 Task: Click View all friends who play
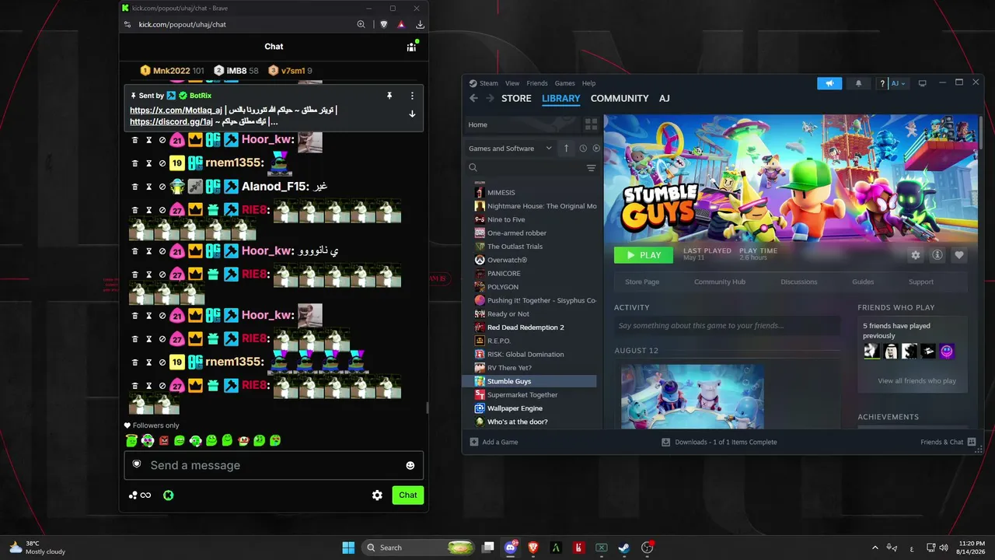click(917, 381)
